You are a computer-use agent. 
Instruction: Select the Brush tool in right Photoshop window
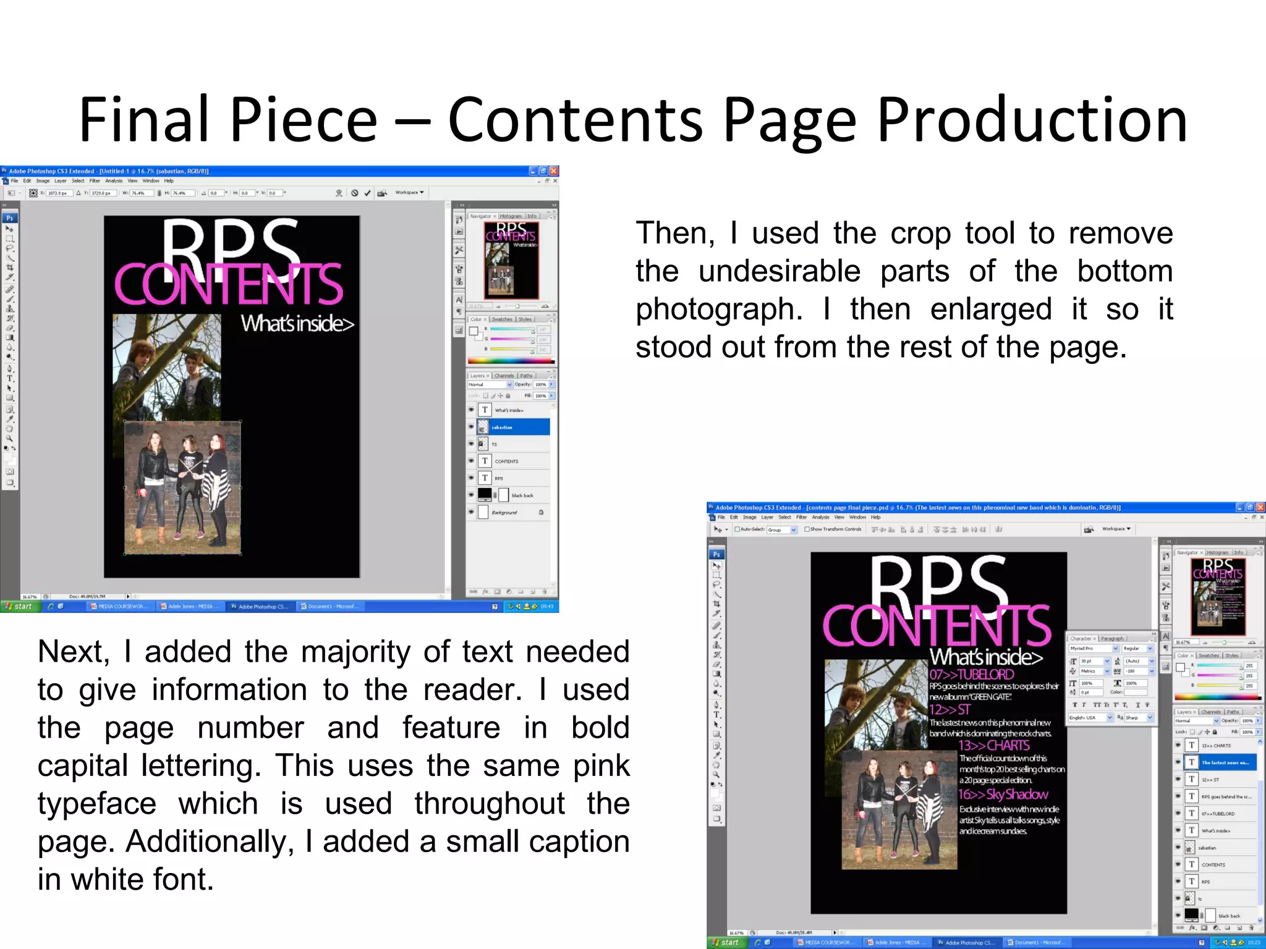717,635
